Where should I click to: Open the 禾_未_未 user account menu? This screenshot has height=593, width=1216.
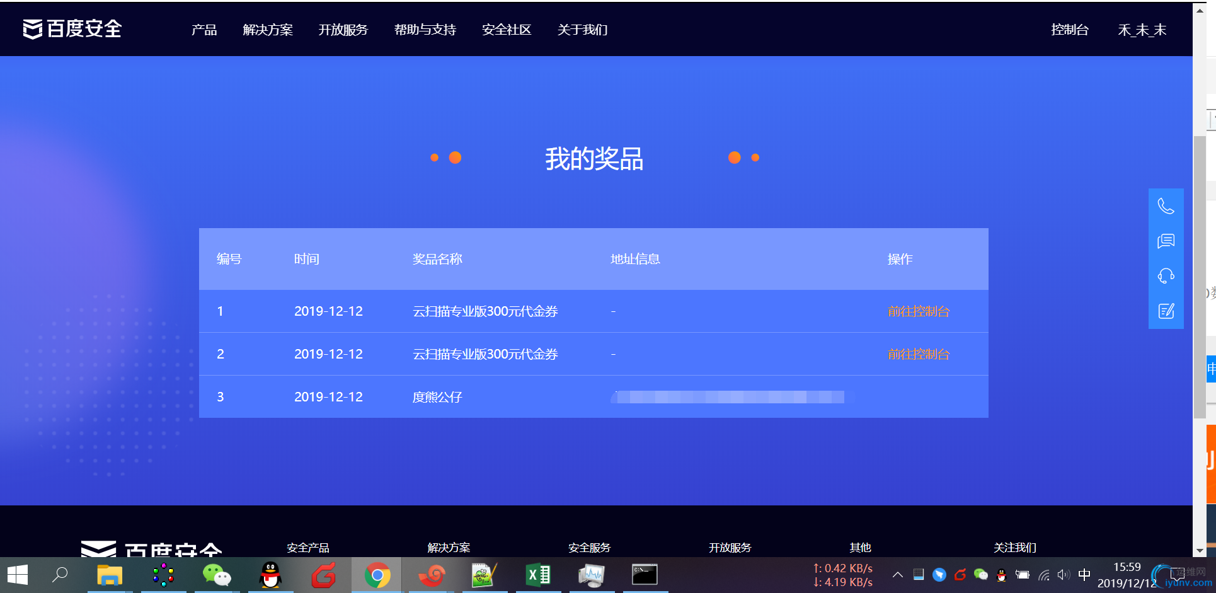(1142, 30)
